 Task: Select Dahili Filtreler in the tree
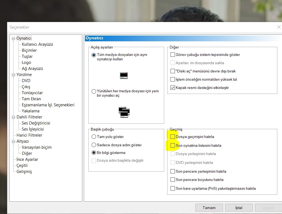coord(30,117)
